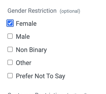Viewport: 106px width, 94px height.
Task: Click the Non Binary label text
Action: coord(31,50)
